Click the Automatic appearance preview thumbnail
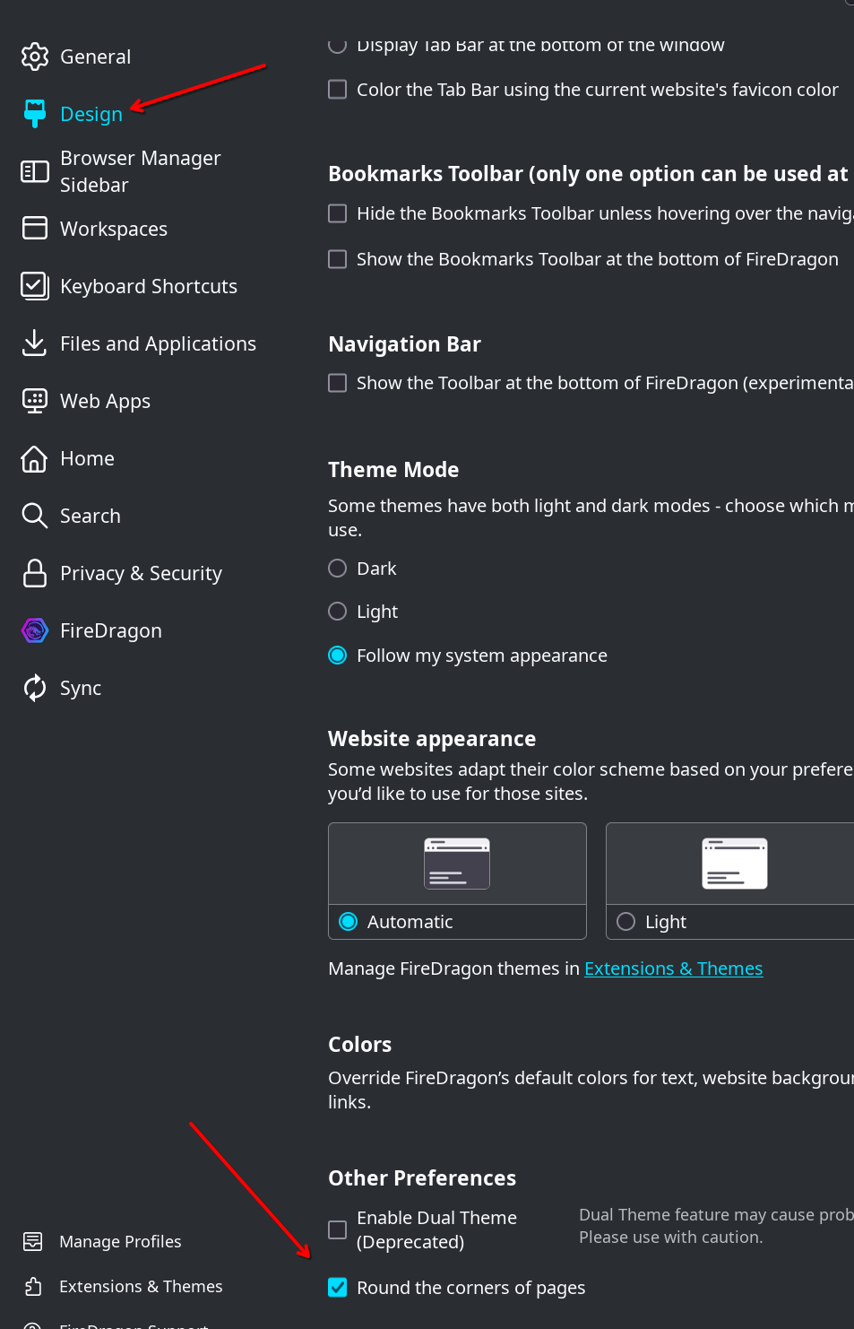Screen dimensions: 854x1329 coord(457,864)
